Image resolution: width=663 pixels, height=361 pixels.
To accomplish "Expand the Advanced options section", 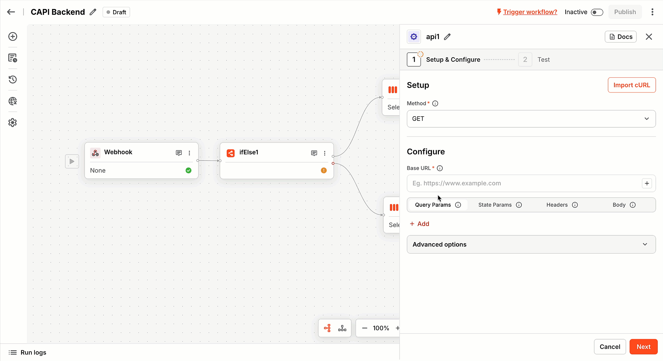I will 531,244.
